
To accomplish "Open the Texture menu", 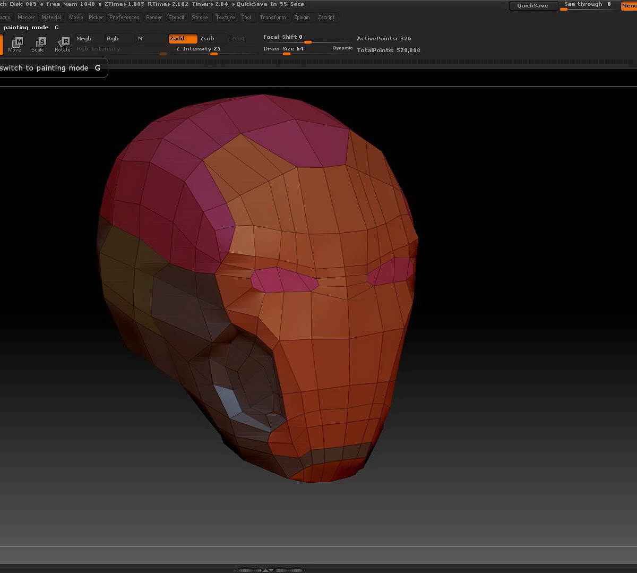I will click(x=225, y=18).
